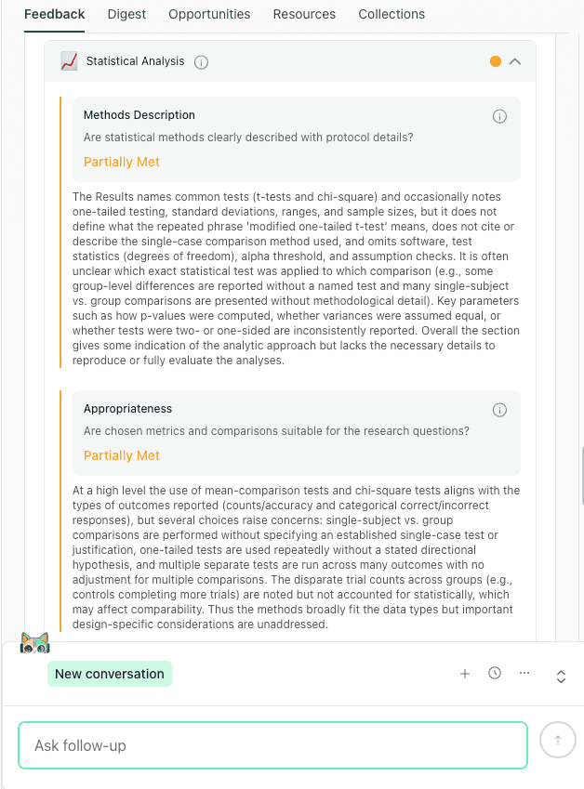The height and width of the screenshot is (789, 584).
Task: Click the Partially Met status label
Action: tap(121, 161)
